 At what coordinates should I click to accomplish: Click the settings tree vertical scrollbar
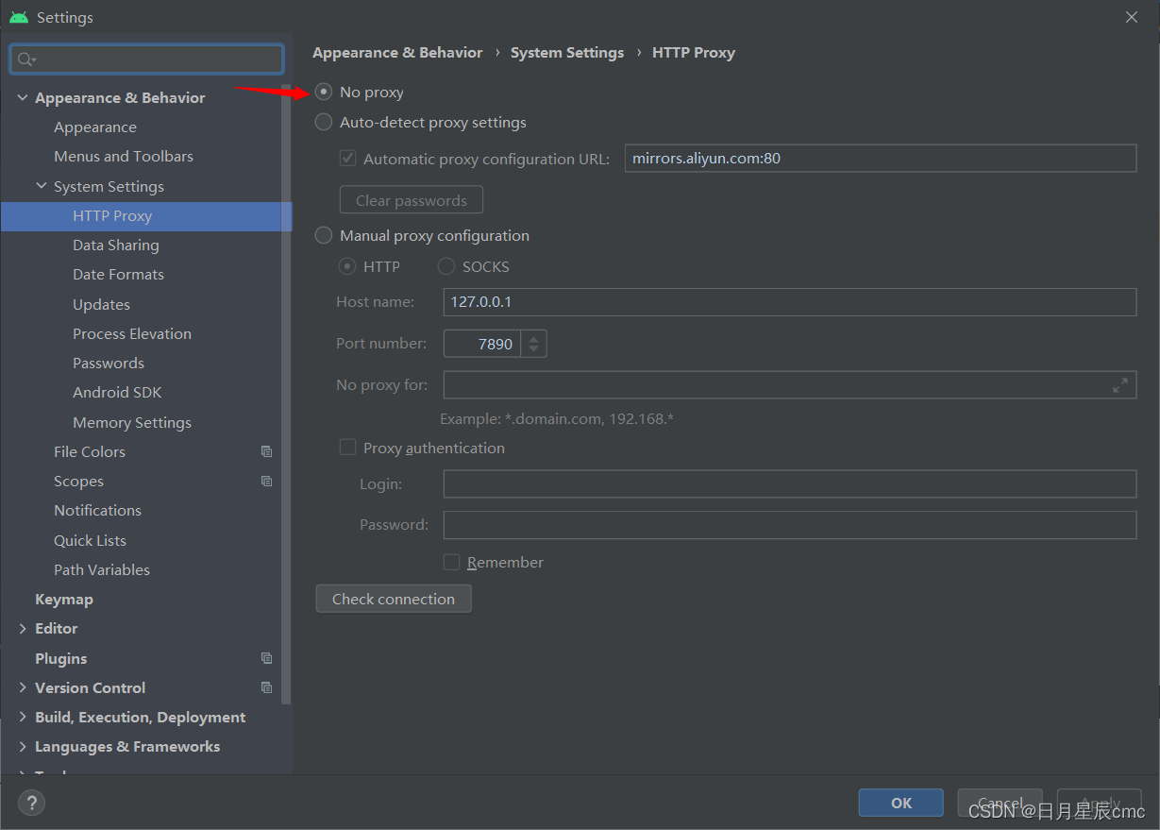[x=286, y=397]
